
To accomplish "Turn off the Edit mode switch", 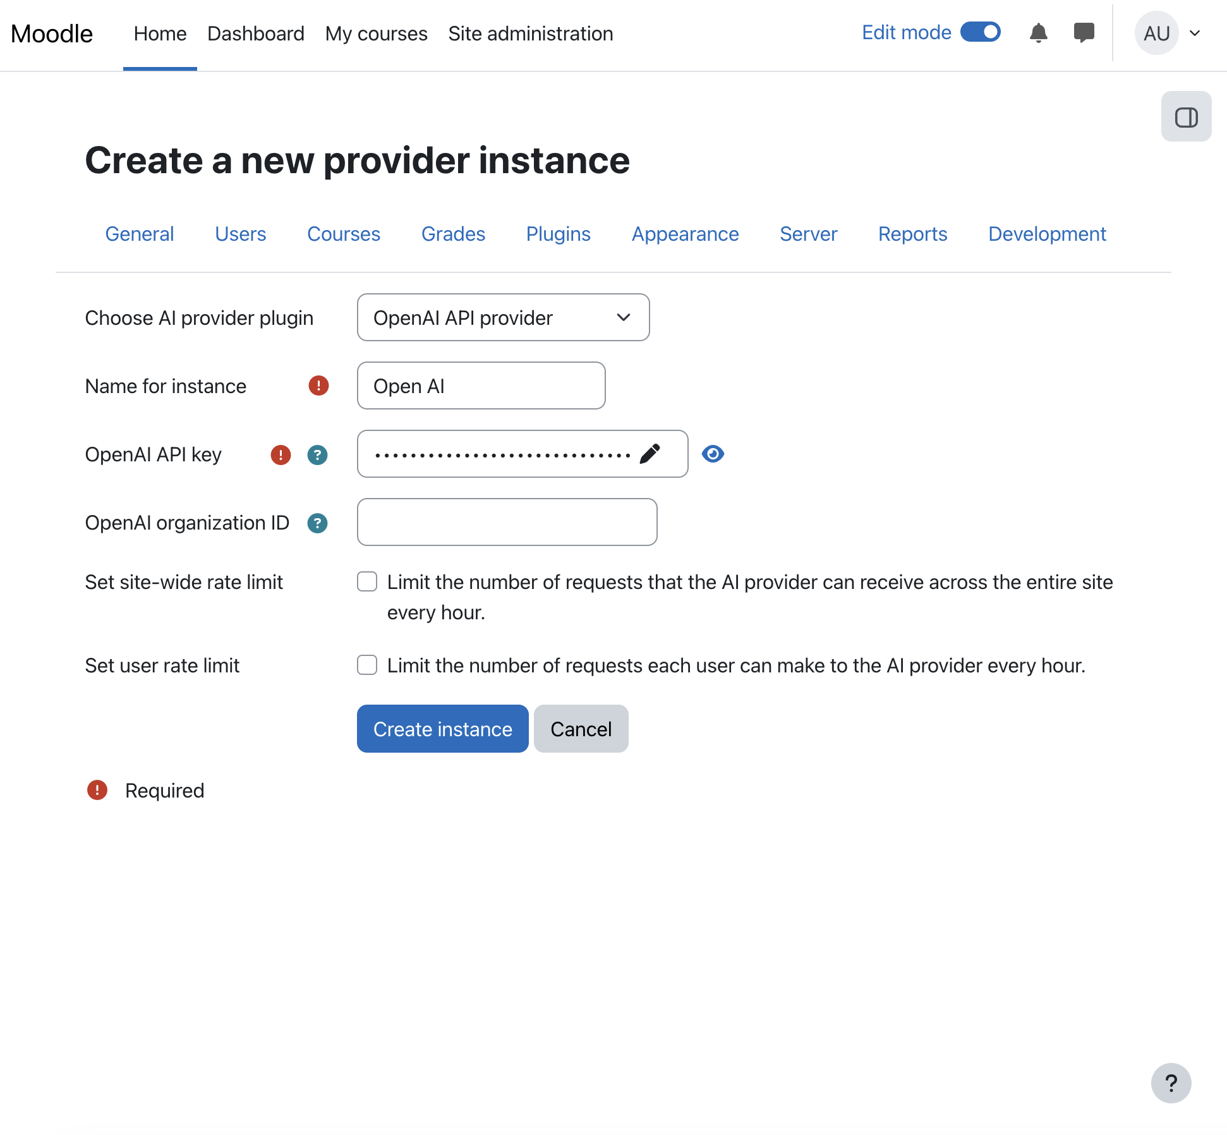I will coord(980,32).
